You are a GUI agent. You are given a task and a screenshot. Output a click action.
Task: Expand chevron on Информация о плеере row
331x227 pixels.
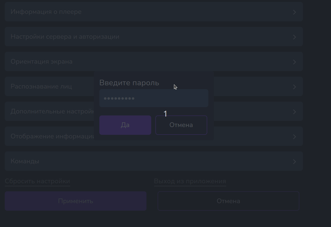(x=294, y=12)
